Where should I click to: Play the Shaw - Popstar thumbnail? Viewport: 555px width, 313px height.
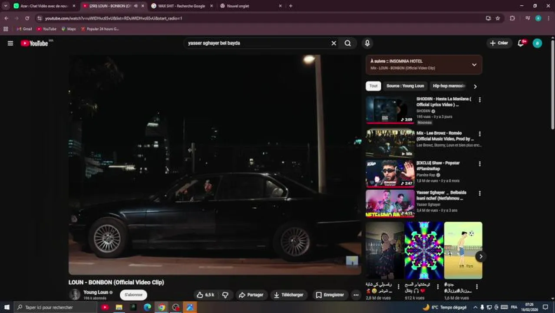coord(390,173)
